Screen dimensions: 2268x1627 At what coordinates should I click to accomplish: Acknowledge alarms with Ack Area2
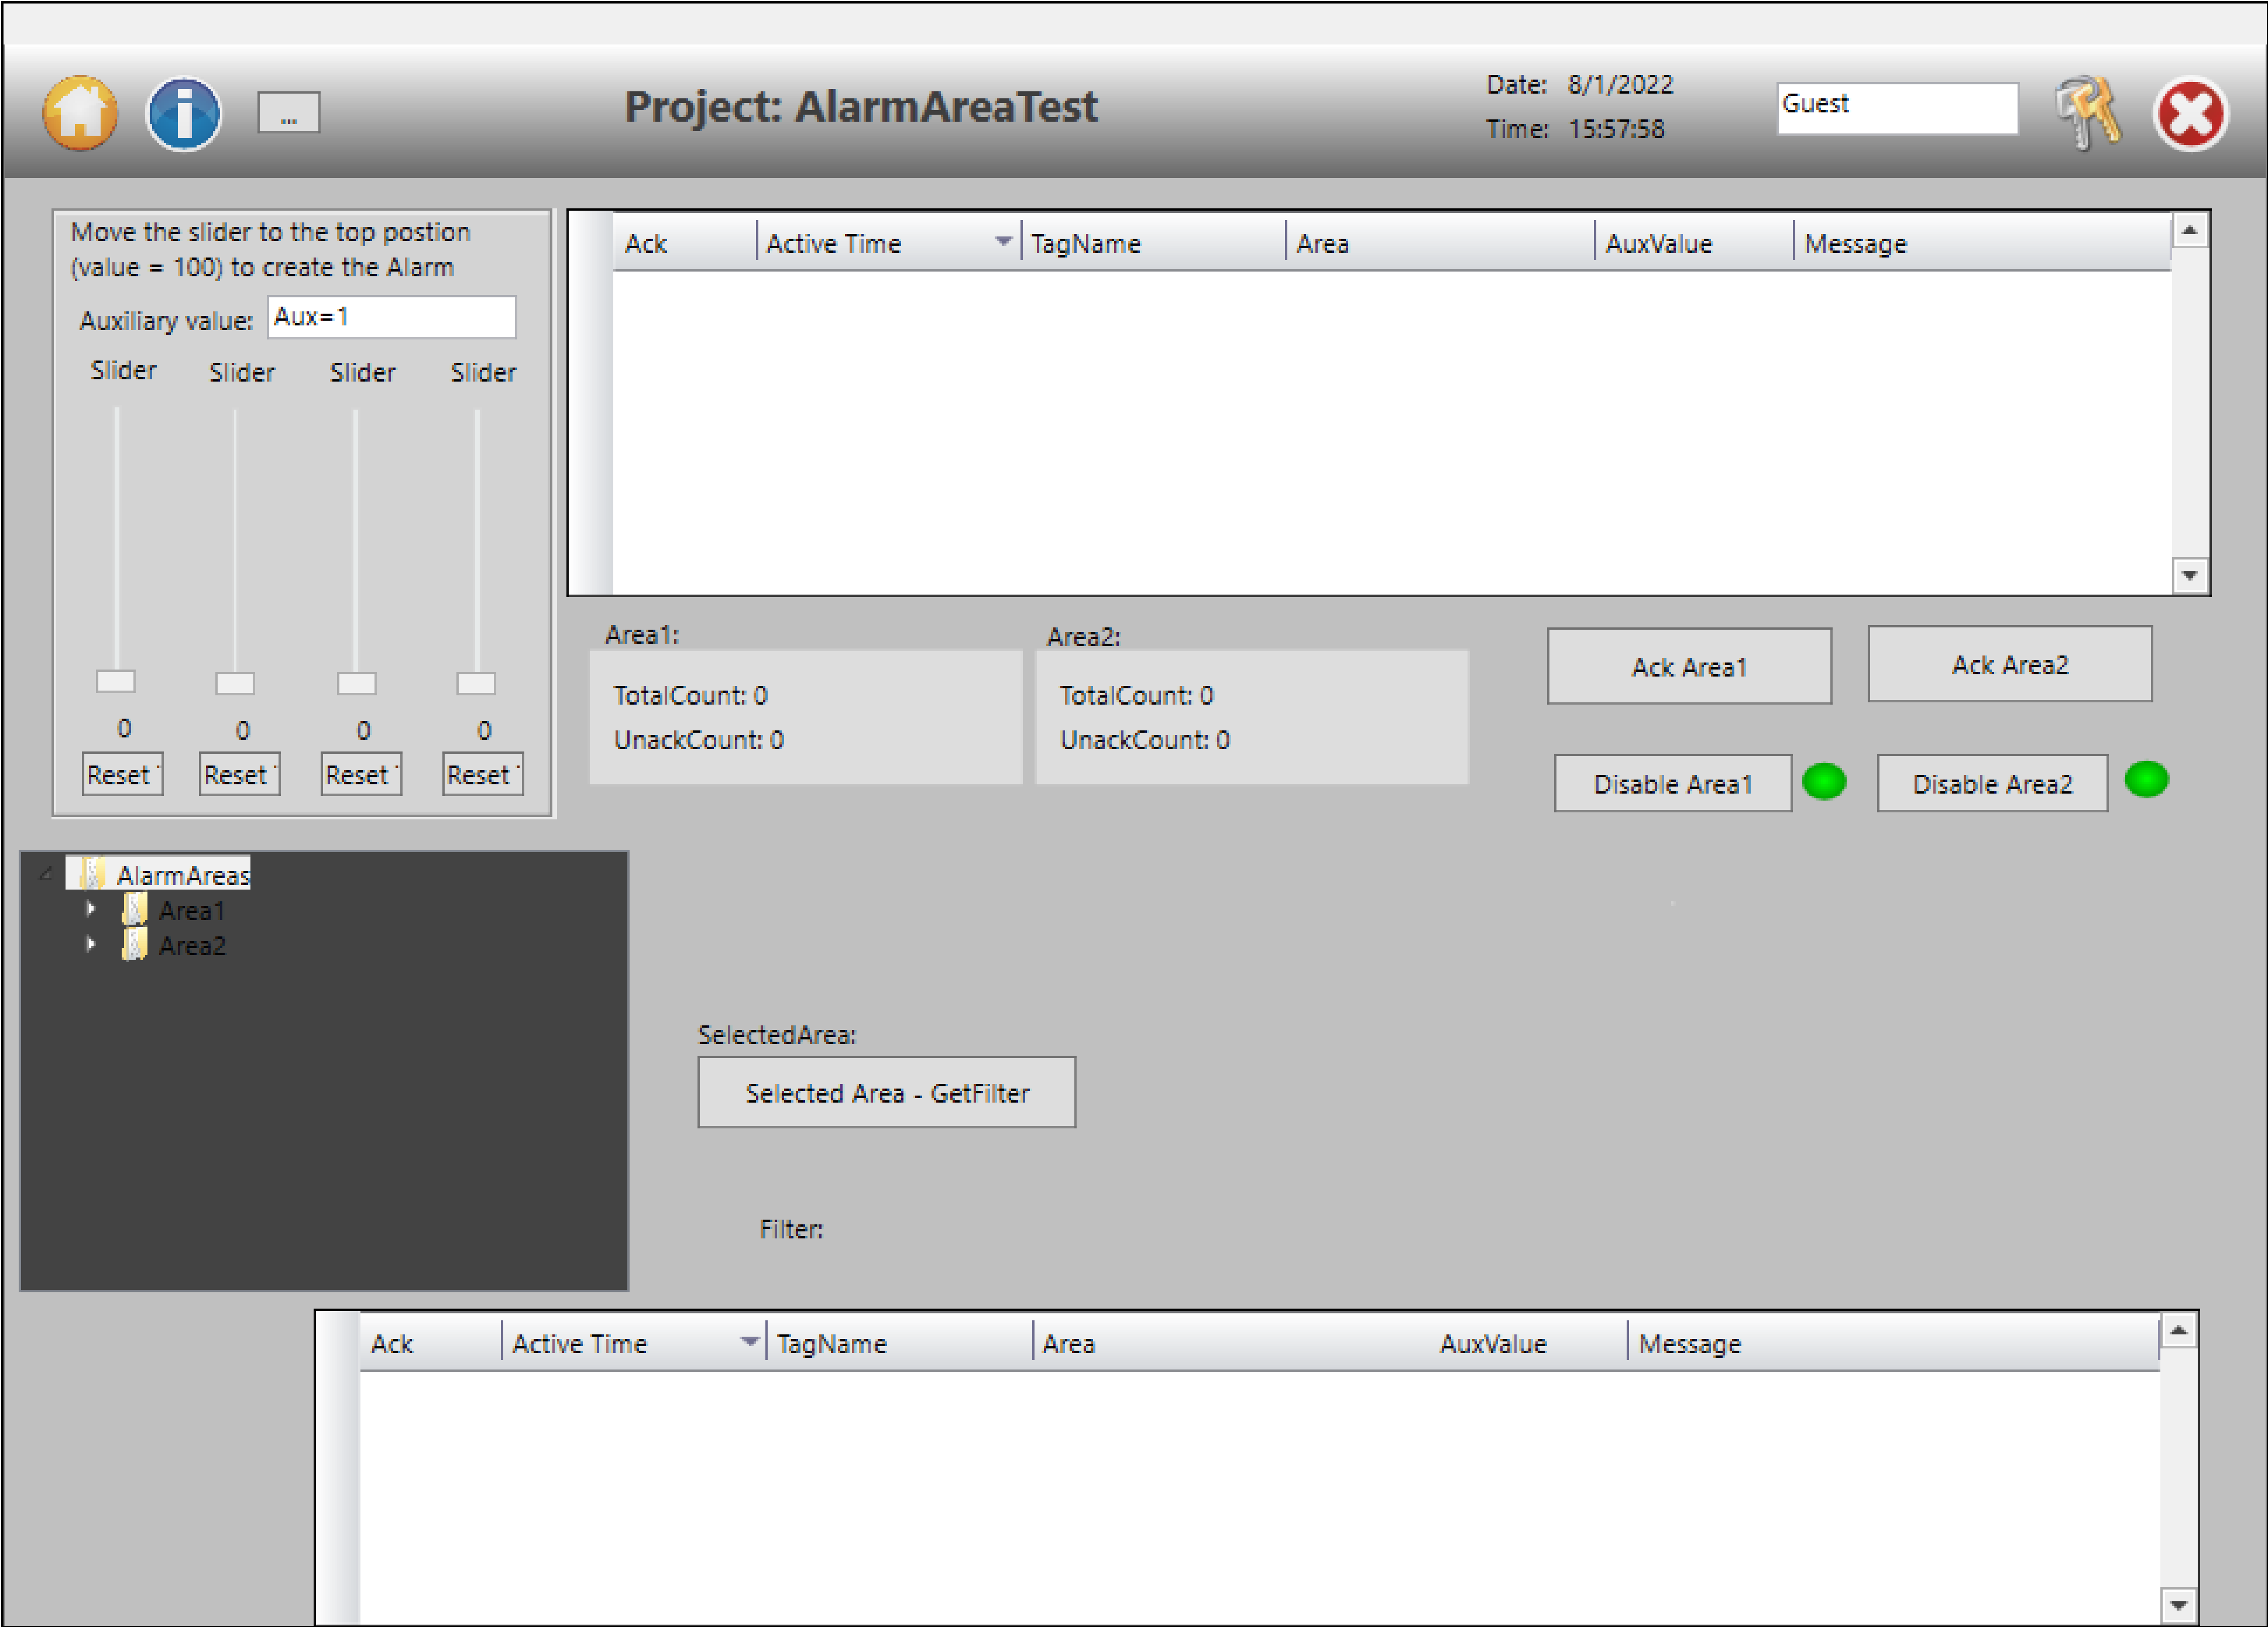2010,664
